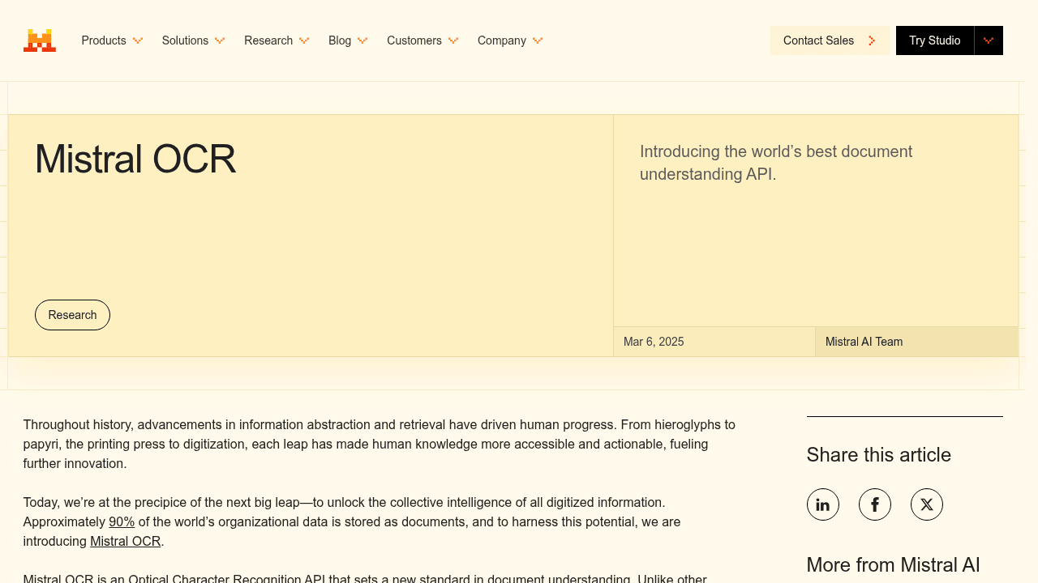The height and width of the screenshot is (583, 1038).
Task: Click the Mistral OCR page title
Action: tap(135, 159)
